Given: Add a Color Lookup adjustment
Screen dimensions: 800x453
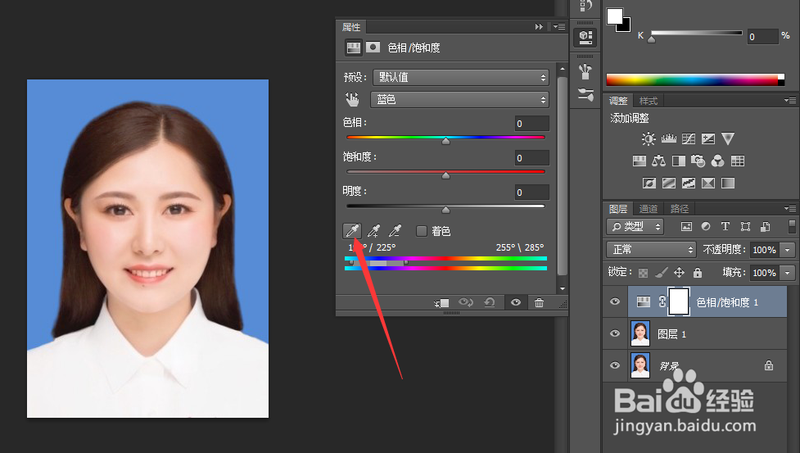Looking at the screenshot, I should [738, 161].
